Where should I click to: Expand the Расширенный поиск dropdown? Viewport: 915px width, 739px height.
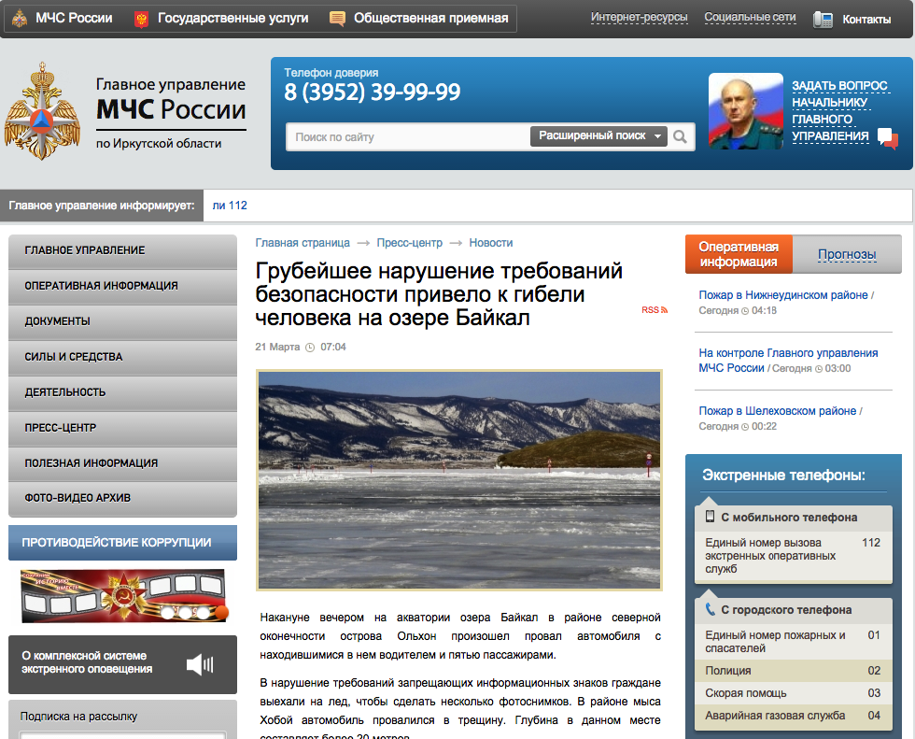[598, 136]
